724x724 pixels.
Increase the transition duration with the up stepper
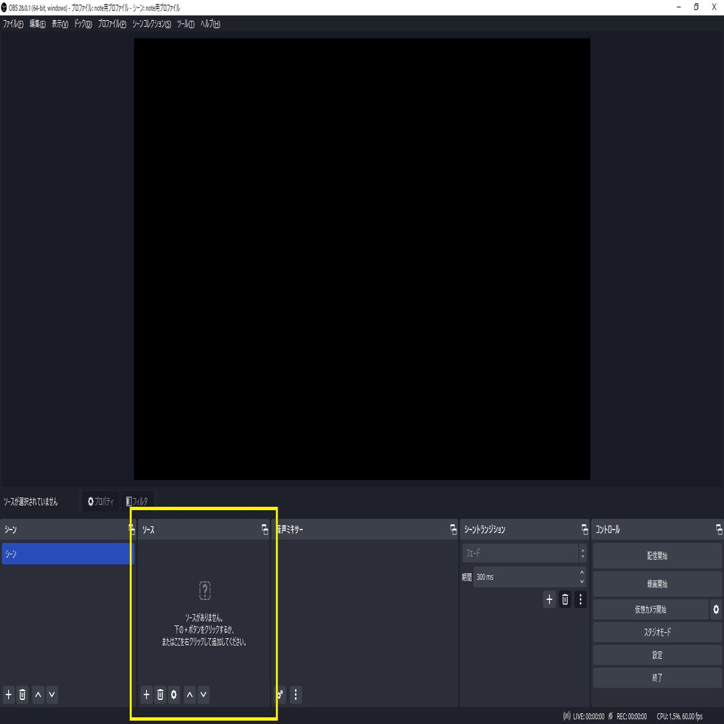[583, 573]
